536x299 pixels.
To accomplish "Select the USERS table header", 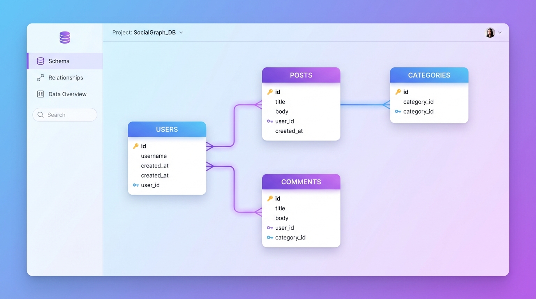I will [167, 129].
